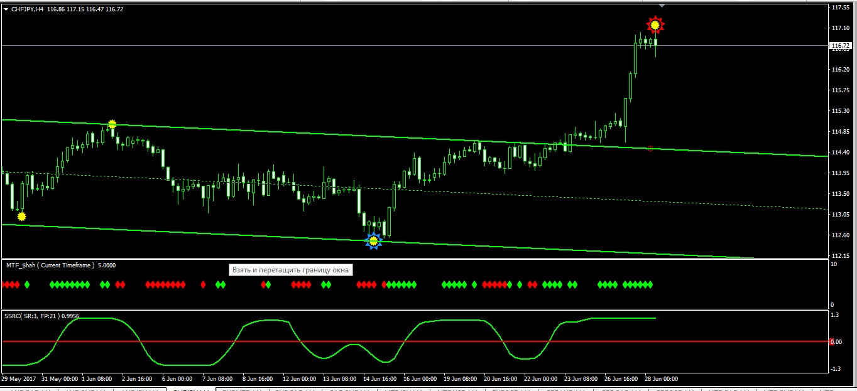Select the dashed green channel midline
857x391 pixels.
pyautogui.click(x=415, y=190)
